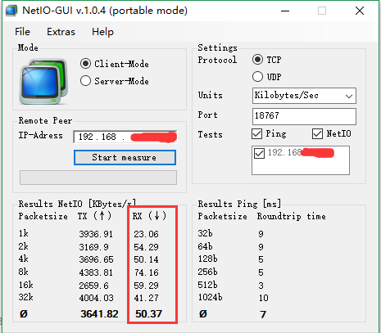Click the Roundtrip time column header
The height and width of the screenshot is (333, 381).
292,216
